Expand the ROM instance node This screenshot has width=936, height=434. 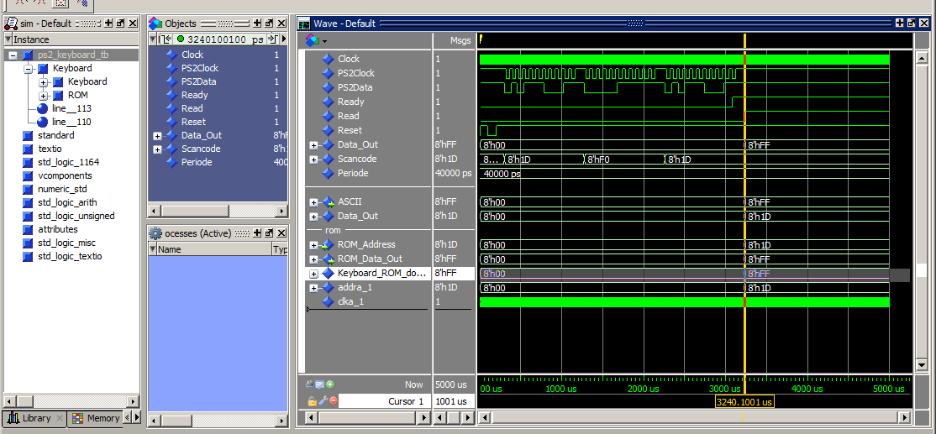click(43, 95)
